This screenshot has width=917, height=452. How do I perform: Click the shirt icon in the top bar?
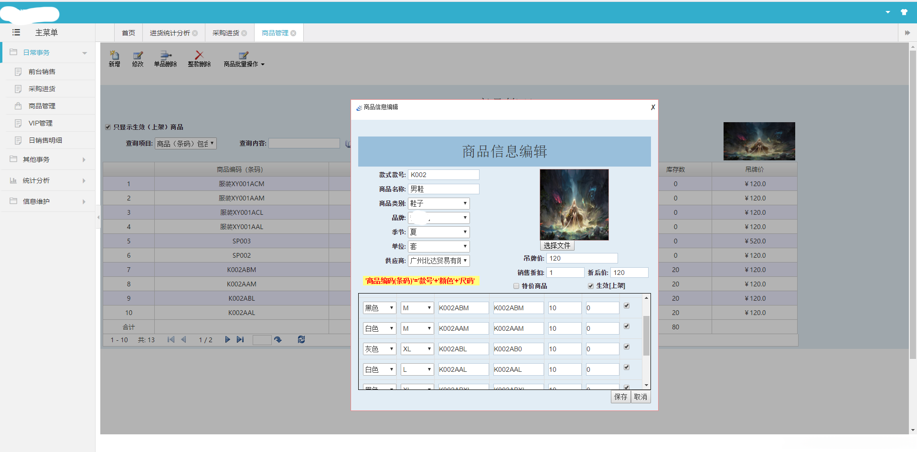904,12
